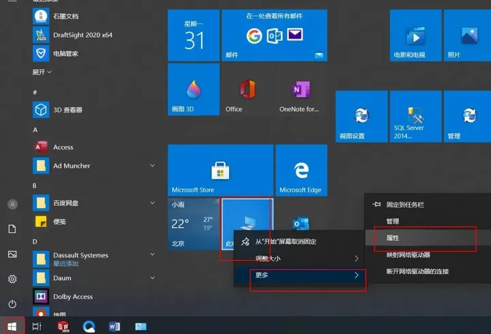Open Settings via the gear icon
This screenshot has width=491, height=334.
tap(12, 279)
